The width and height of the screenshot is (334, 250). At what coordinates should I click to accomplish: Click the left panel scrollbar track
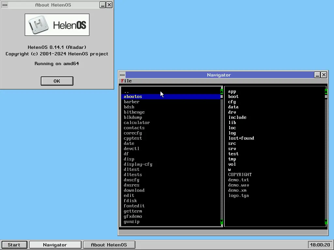pos(222,156)
